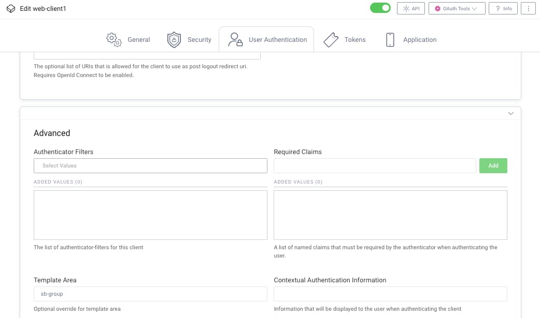The image size is (540, 318).
Task: Open the Authenticator Filters Select Values dropdown
Action: [x=150, y=165]
